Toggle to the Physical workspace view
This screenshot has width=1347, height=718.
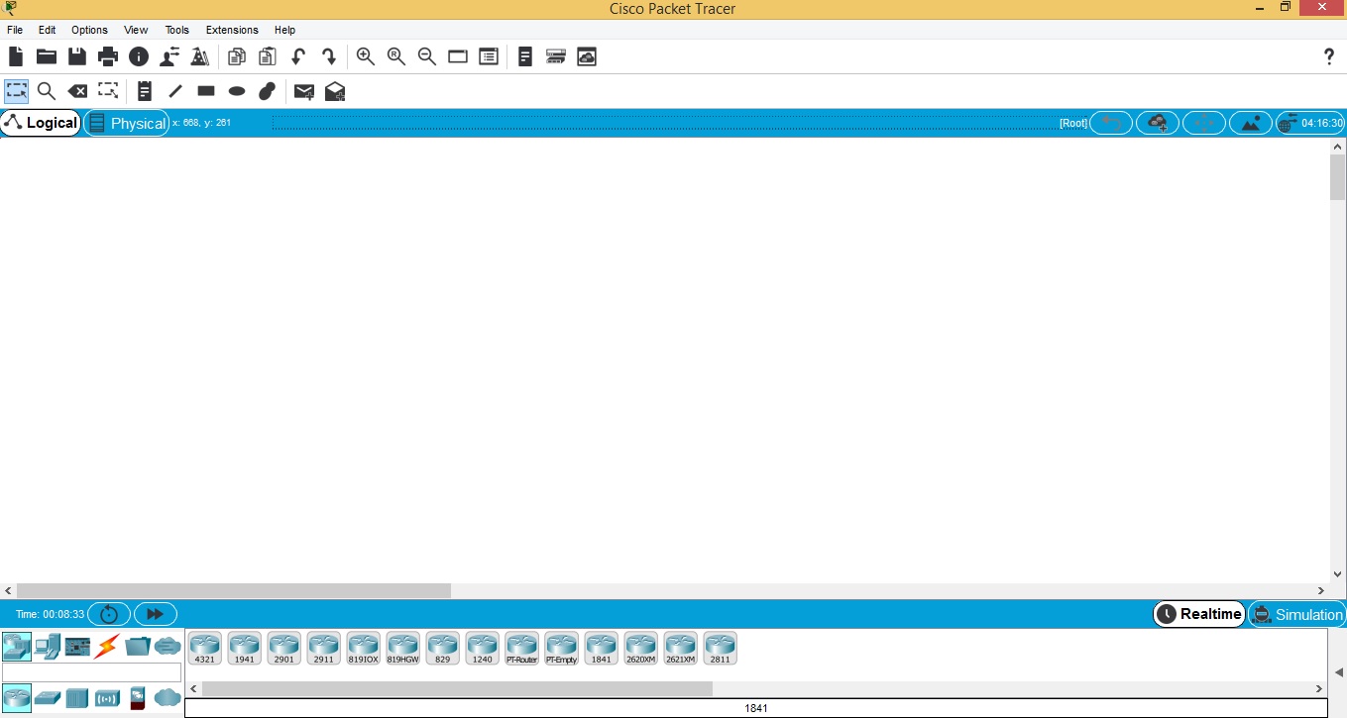(x=127, y=123)
